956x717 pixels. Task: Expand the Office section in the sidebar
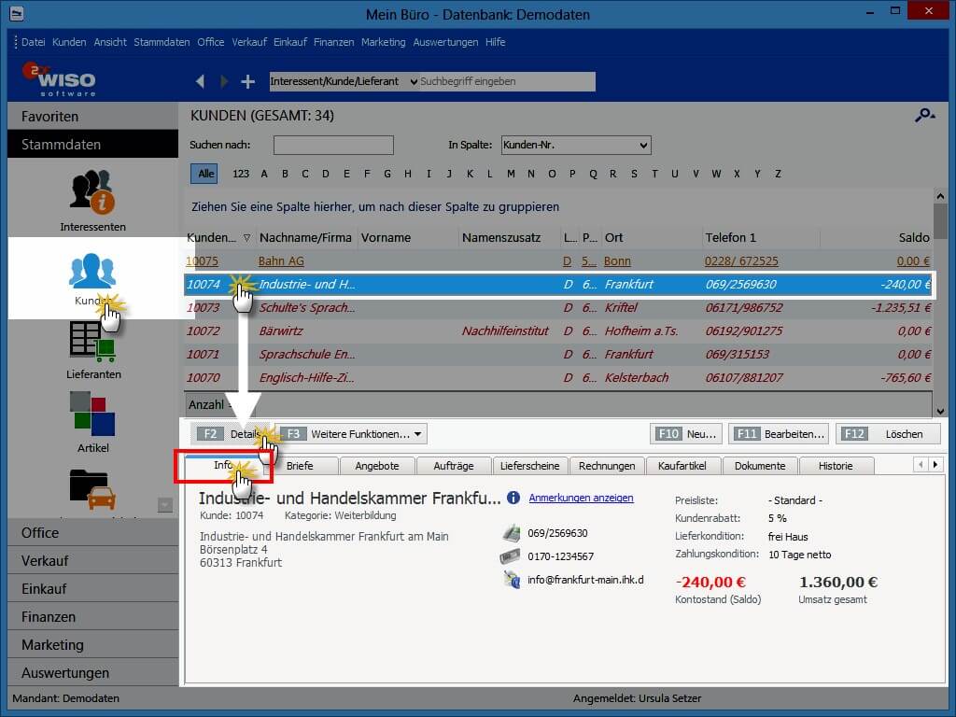tap(93, 532)
